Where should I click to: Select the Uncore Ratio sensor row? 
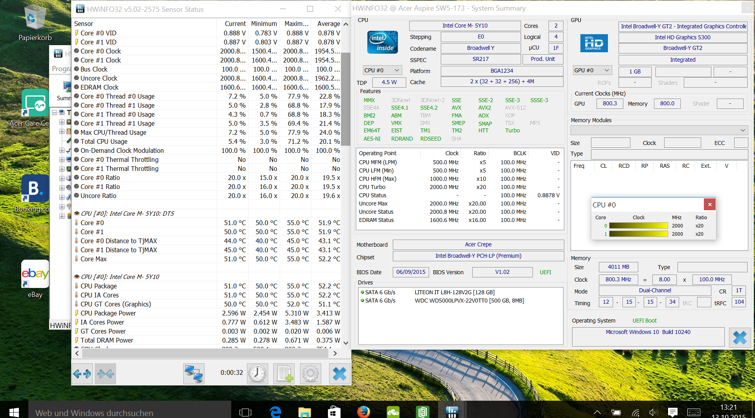[207, 196]
